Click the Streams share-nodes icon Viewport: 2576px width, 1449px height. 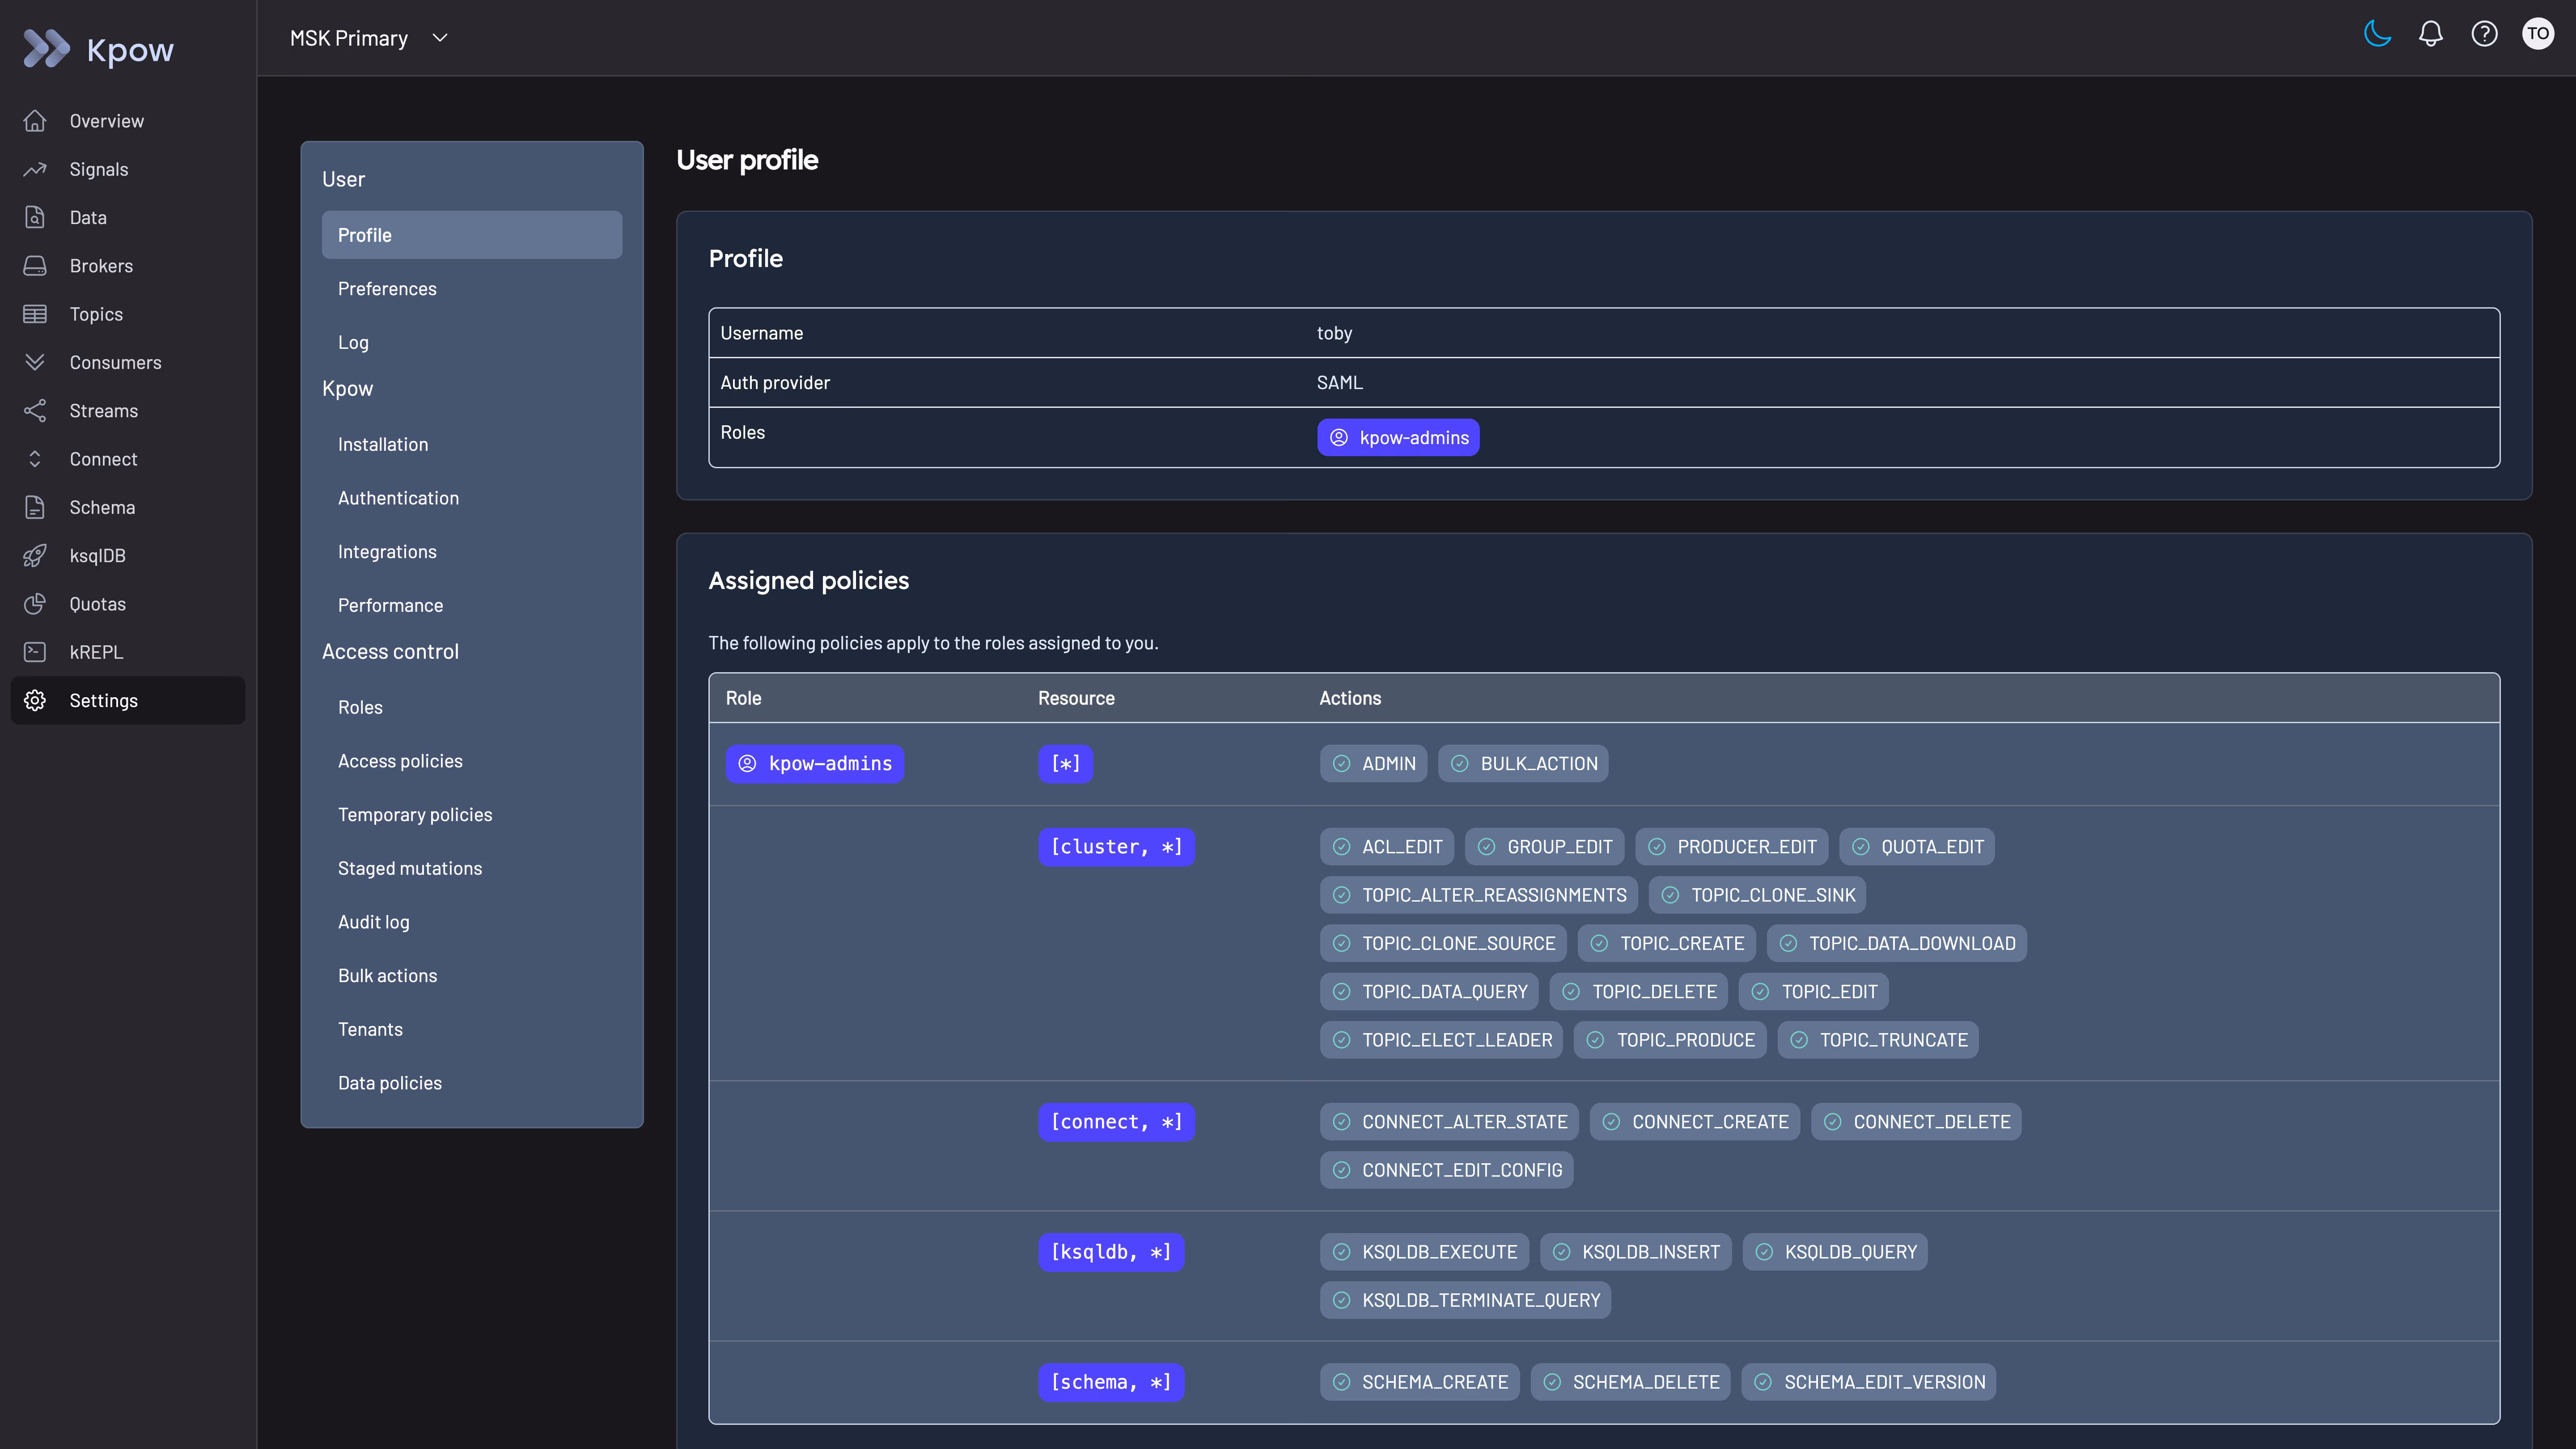35,411
